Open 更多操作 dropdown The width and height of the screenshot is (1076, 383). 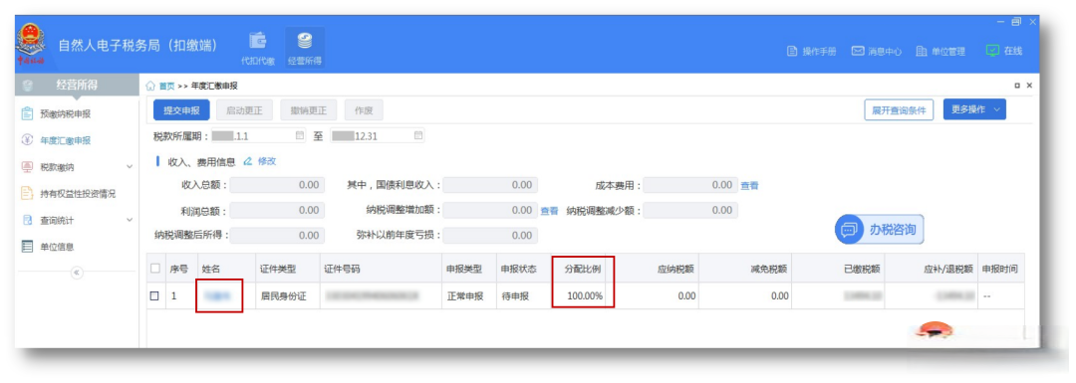(974, 109)
